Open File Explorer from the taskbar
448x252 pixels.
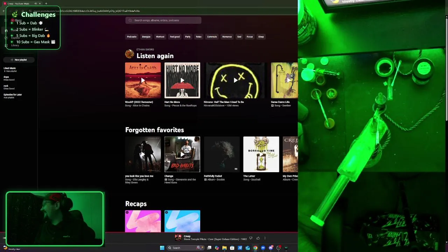224,248
